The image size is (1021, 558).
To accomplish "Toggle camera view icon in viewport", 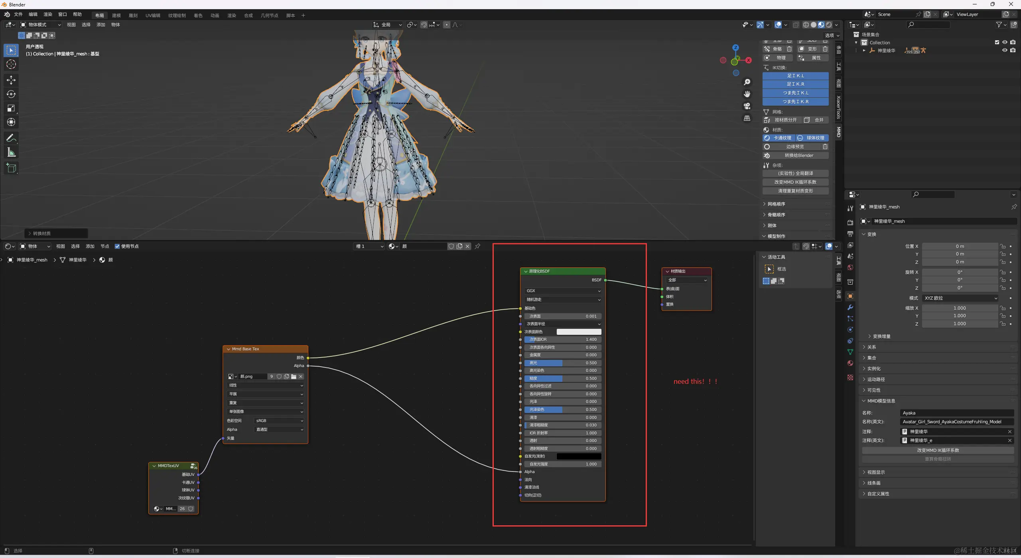I will [x=747, y=106].
